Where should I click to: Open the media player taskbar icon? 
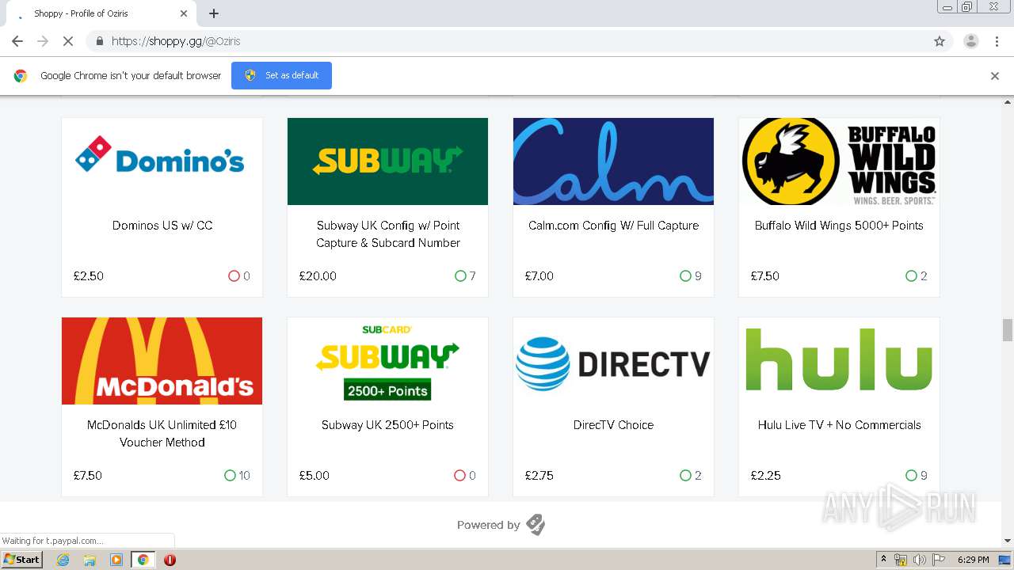[116, 560]
